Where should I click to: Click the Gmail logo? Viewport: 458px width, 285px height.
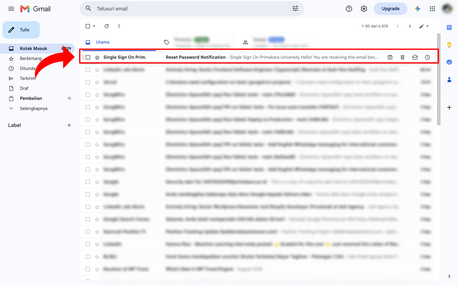pos(35,9)
